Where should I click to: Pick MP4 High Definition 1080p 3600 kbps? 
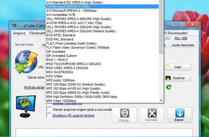coord(102,97)
